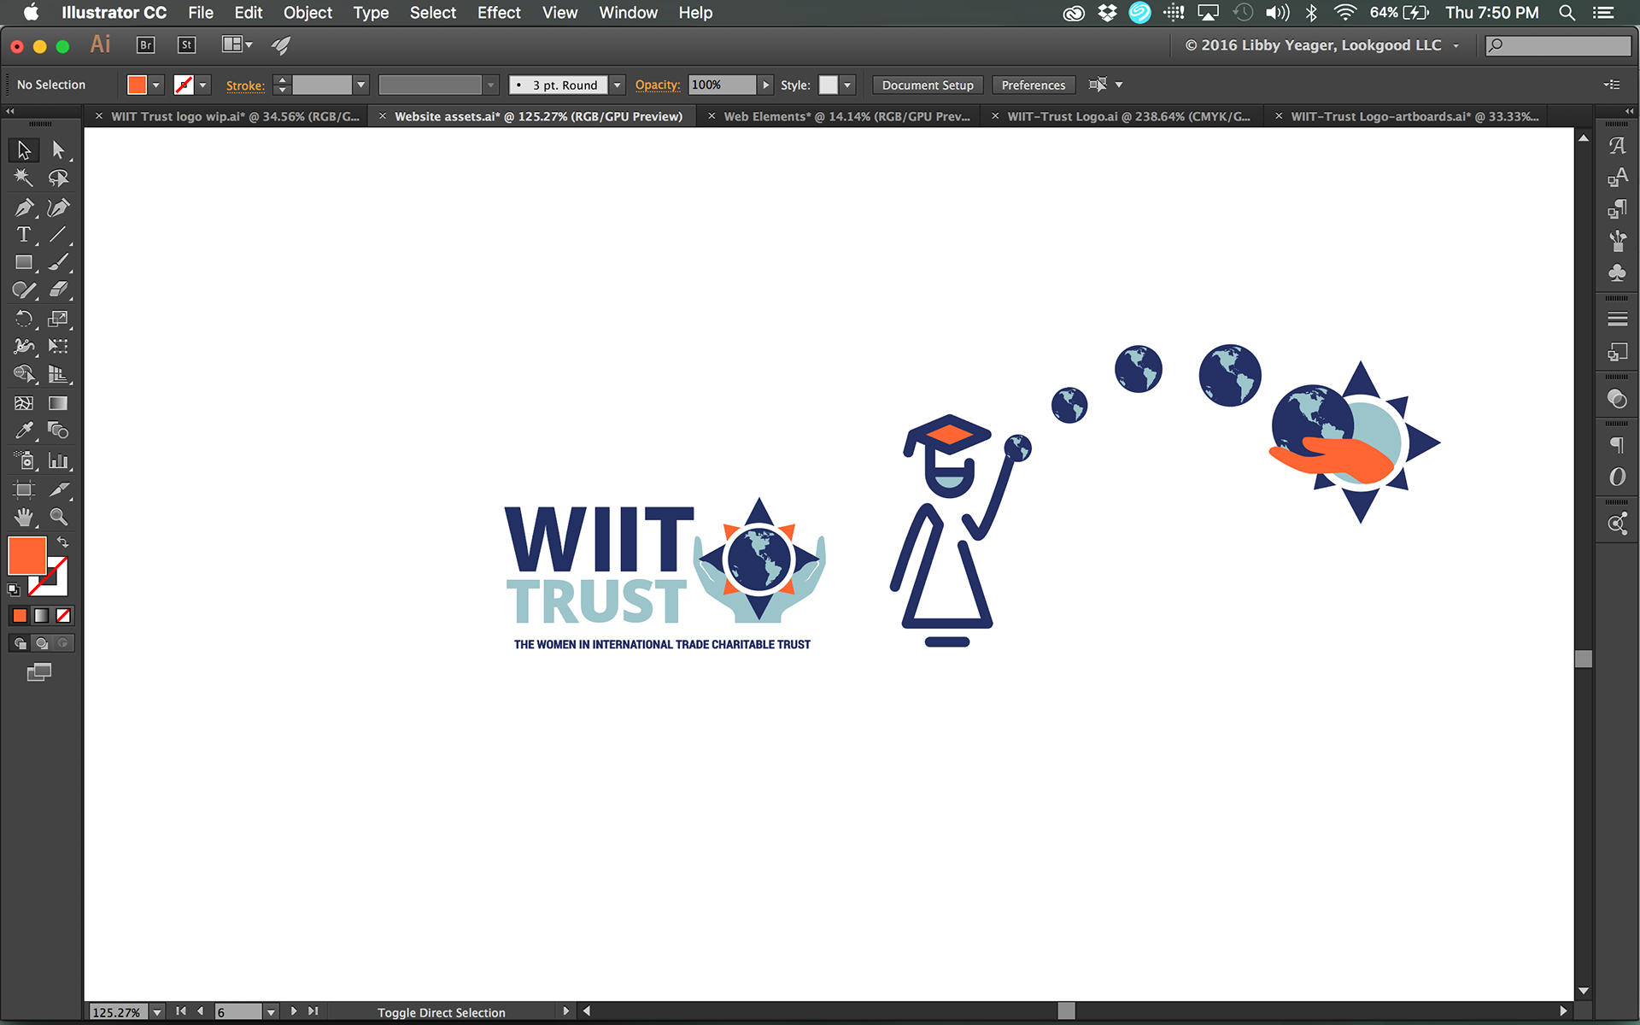Screen dimensions: 1640x1025
Task: Choose the Rotate tool
Action: [x=23, y=319]
